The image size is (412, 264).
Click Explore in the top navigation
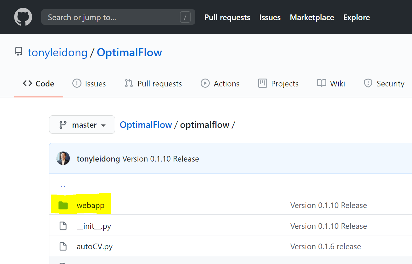pos(356,17)
